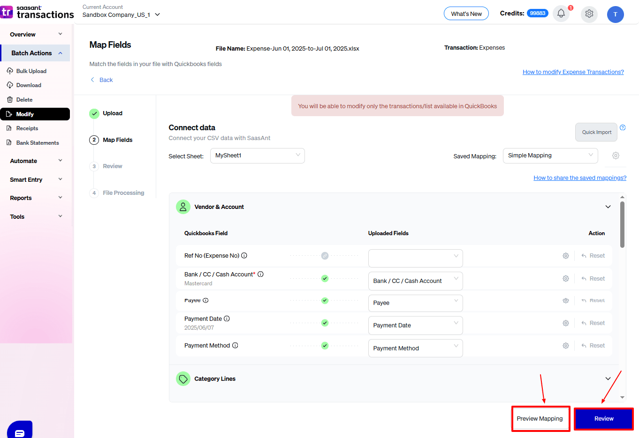Image resolution: width=639 pixels, height=438 pixels.
Task: Click info icon beside Ref No field
Action: [x=244, y=256]
